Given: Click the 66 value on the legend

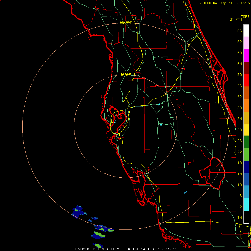Looking at the screenshot, I should [x=240, y=31].
